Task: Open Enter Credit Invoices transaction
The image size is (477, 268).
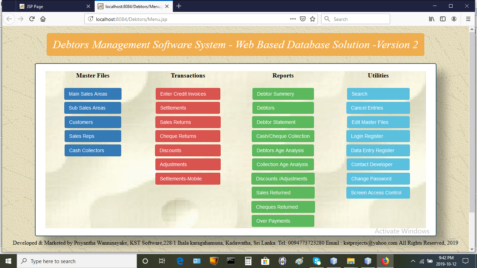Action: [188, 94]
